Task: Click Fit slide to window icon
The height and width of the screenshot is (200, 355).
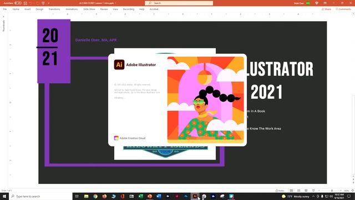Action: (x=352, y=191)
